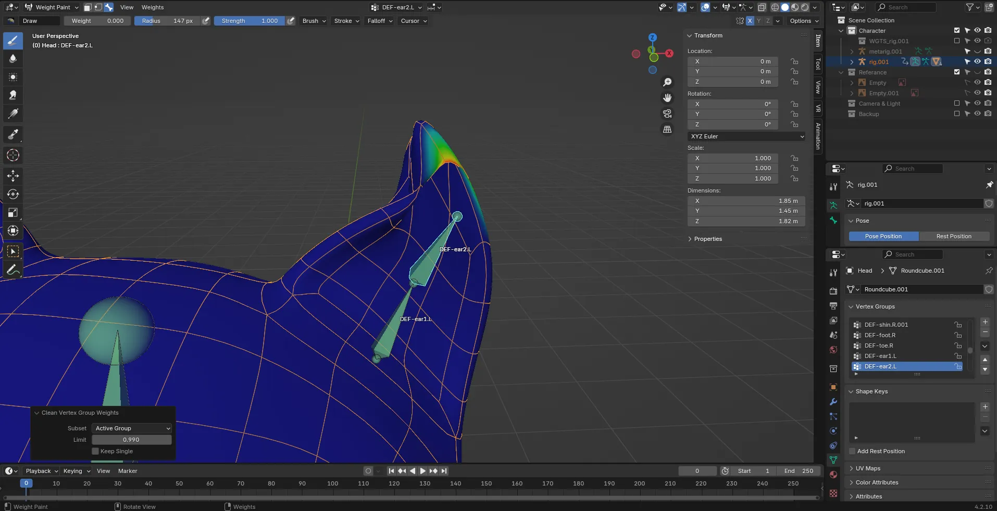The width and height of the screenshot is (997, 511).
Task: Toggle X axis symmetry button
Action: (750, 21)
